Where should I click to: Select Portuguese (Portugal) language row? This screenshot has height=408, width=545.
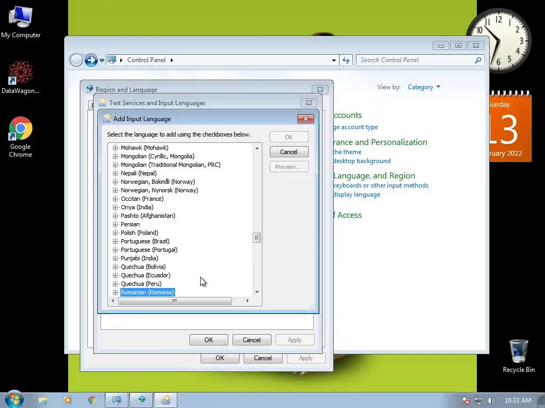click(x=149, y=250)
